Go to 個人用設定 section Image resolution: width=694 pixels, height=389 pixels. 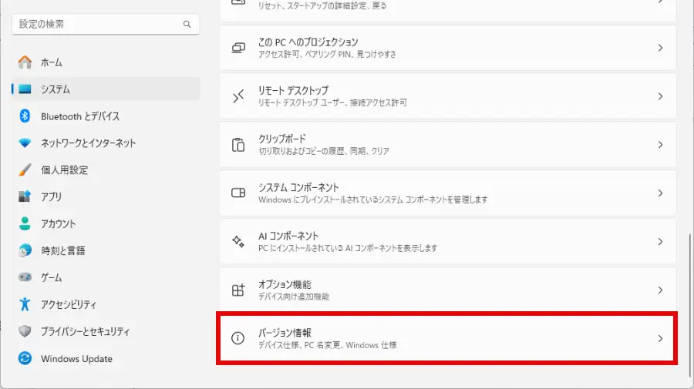point(106,169)
